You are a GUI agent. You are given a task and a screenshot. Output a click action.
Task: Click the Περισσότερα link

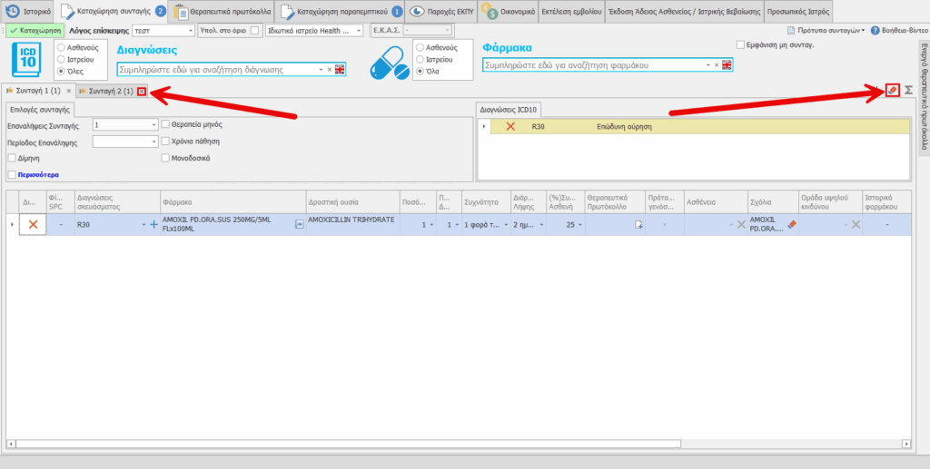pos(37,174)
